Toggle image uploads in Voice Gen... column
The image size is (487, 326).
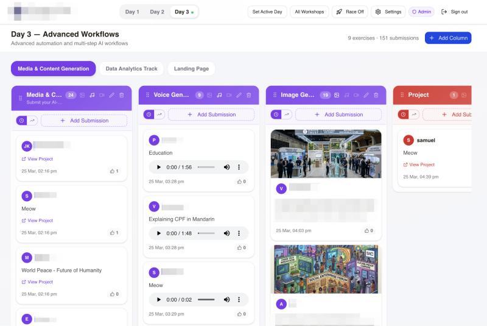pyautogui.click(x=209, y=95)
